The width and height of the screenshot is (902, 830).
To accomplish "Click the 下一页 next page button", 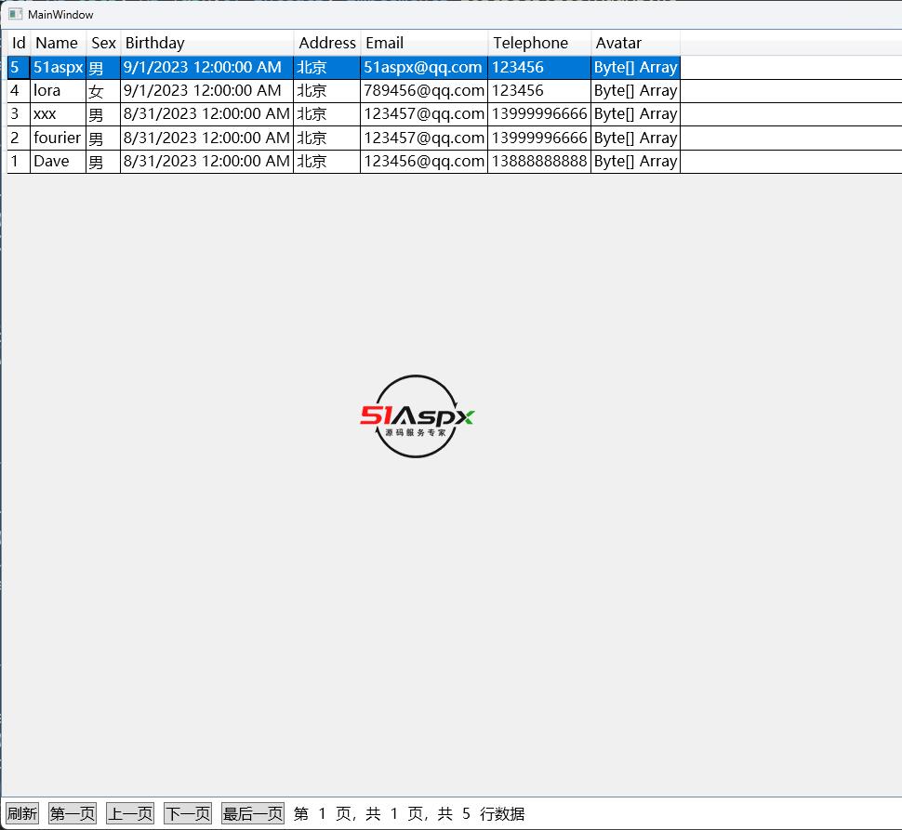I will point(188,813).
